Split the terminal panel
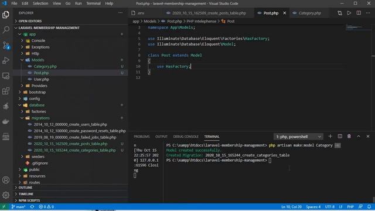Image resolution: width=375 pixels, height=211 pixels. tap(340, 137)
